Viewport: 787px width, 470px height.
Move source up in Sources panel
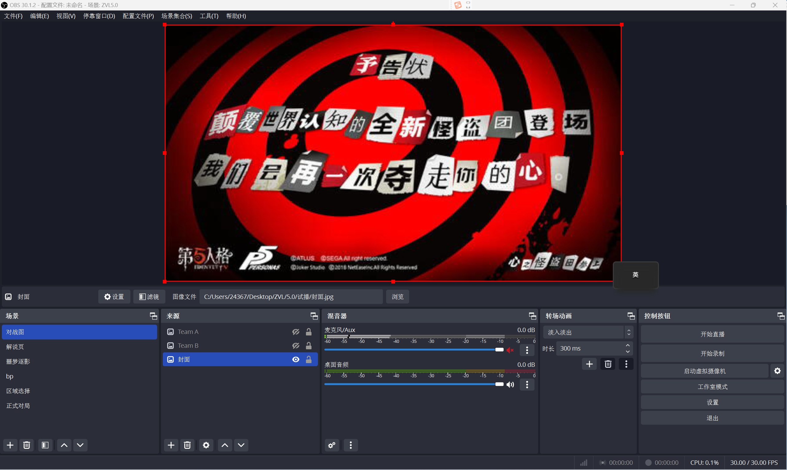click(225, 445)
